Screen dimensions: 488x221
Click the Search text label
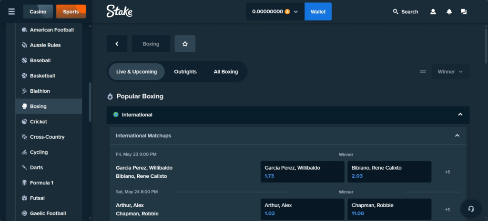[x=409, y=12]
